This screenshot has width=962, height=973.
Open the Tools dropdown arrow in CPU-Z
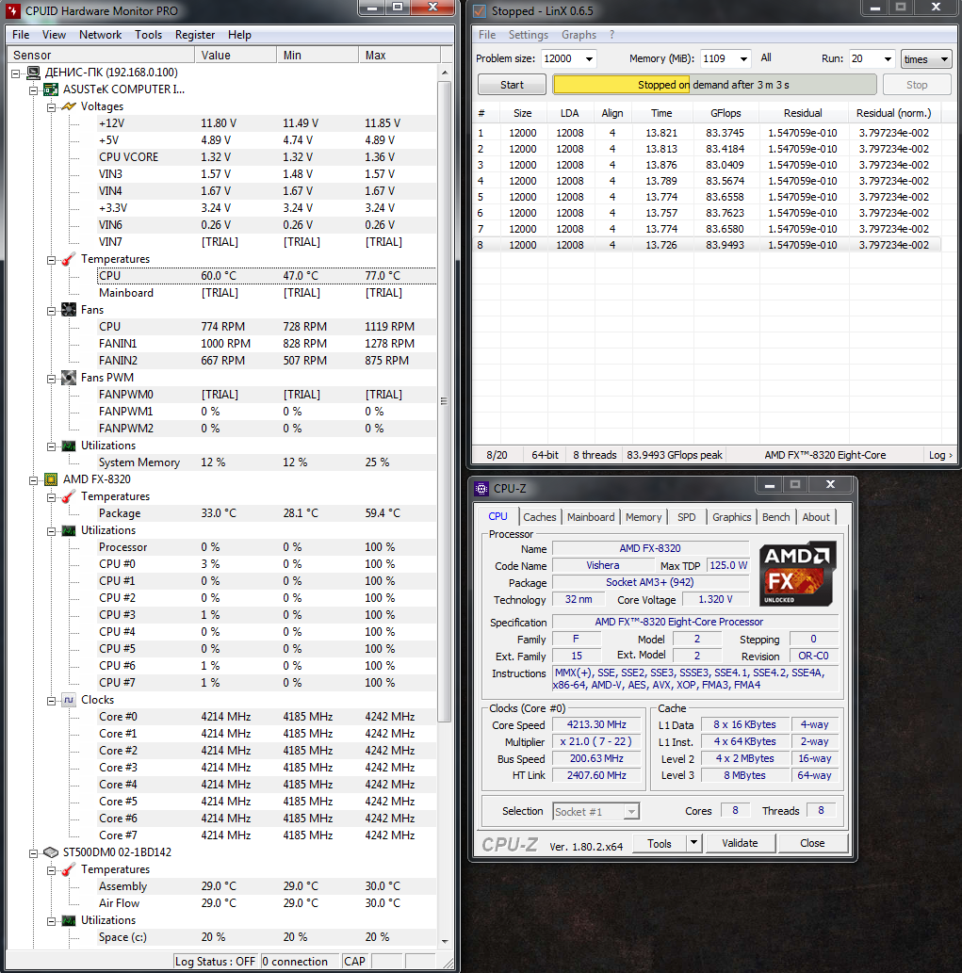coord(693,843)
